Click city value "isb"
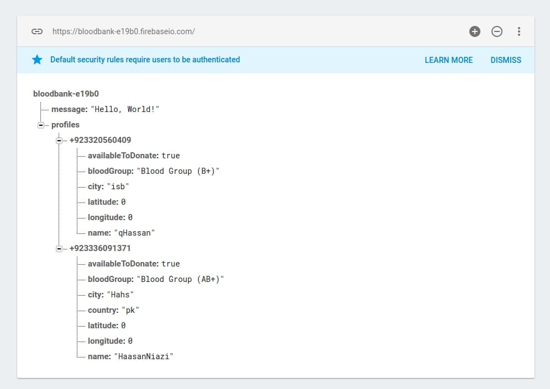Viewport: 550px width, 389px height. click(x=118, y=186)
